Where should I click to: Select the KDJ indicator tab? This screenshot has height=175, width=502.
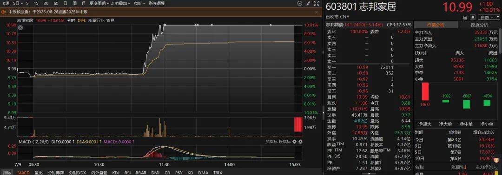[116, 172]
